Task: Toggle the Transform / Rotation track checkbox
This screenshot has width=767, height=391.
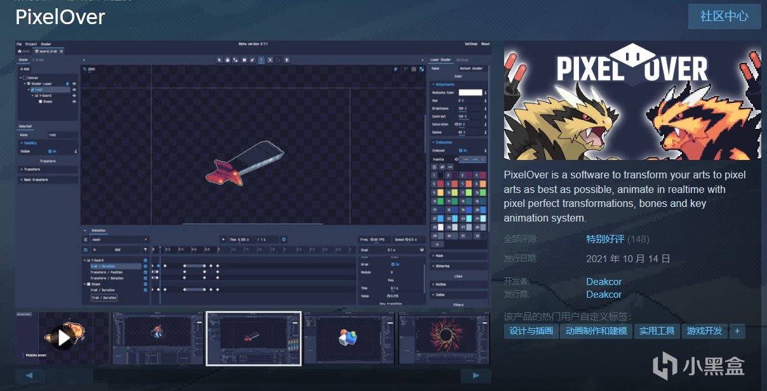Action: (145, 278)
